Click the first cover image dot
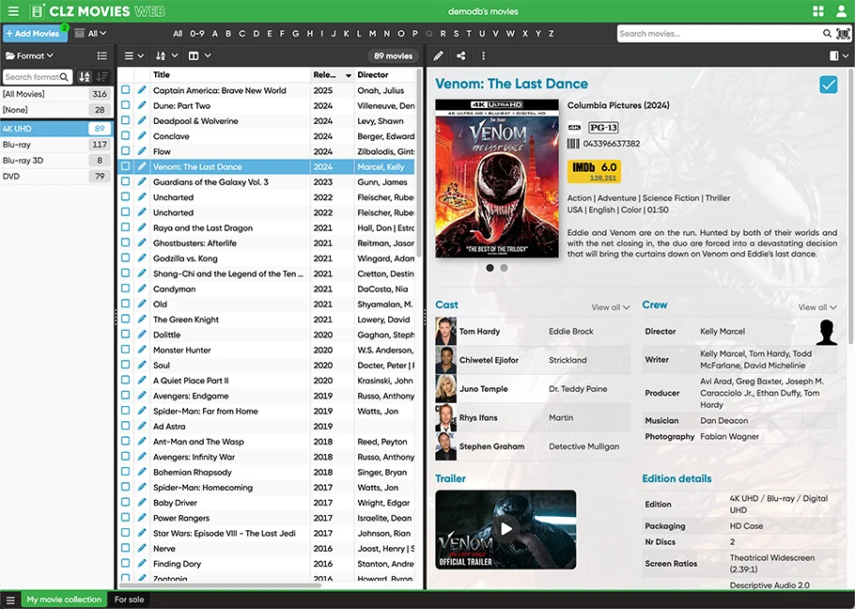 [x=490, y=268]
